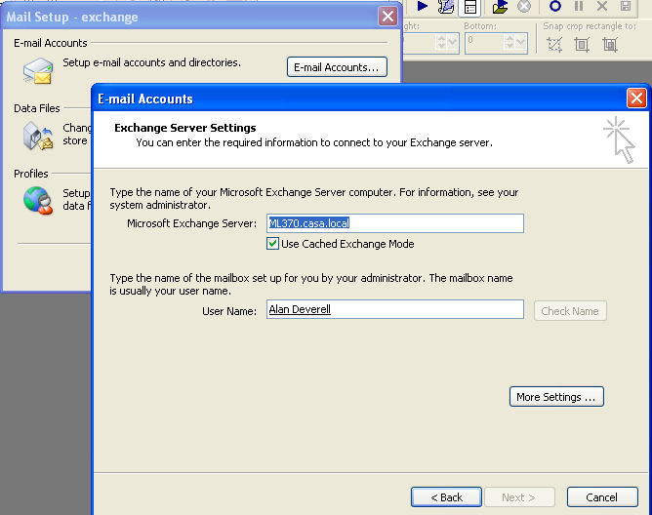
Task: Click the 'Microsoft Exchange Server:' label
Action: click(x=192, y=223)
